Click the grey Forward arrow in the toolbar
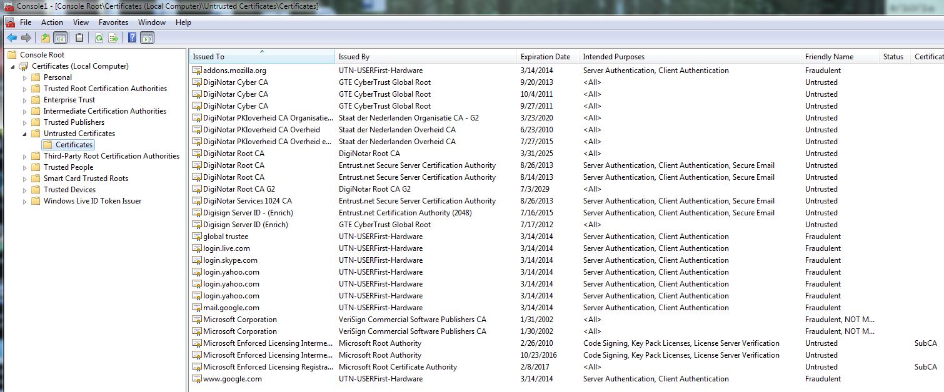 [x=26, y=38]
